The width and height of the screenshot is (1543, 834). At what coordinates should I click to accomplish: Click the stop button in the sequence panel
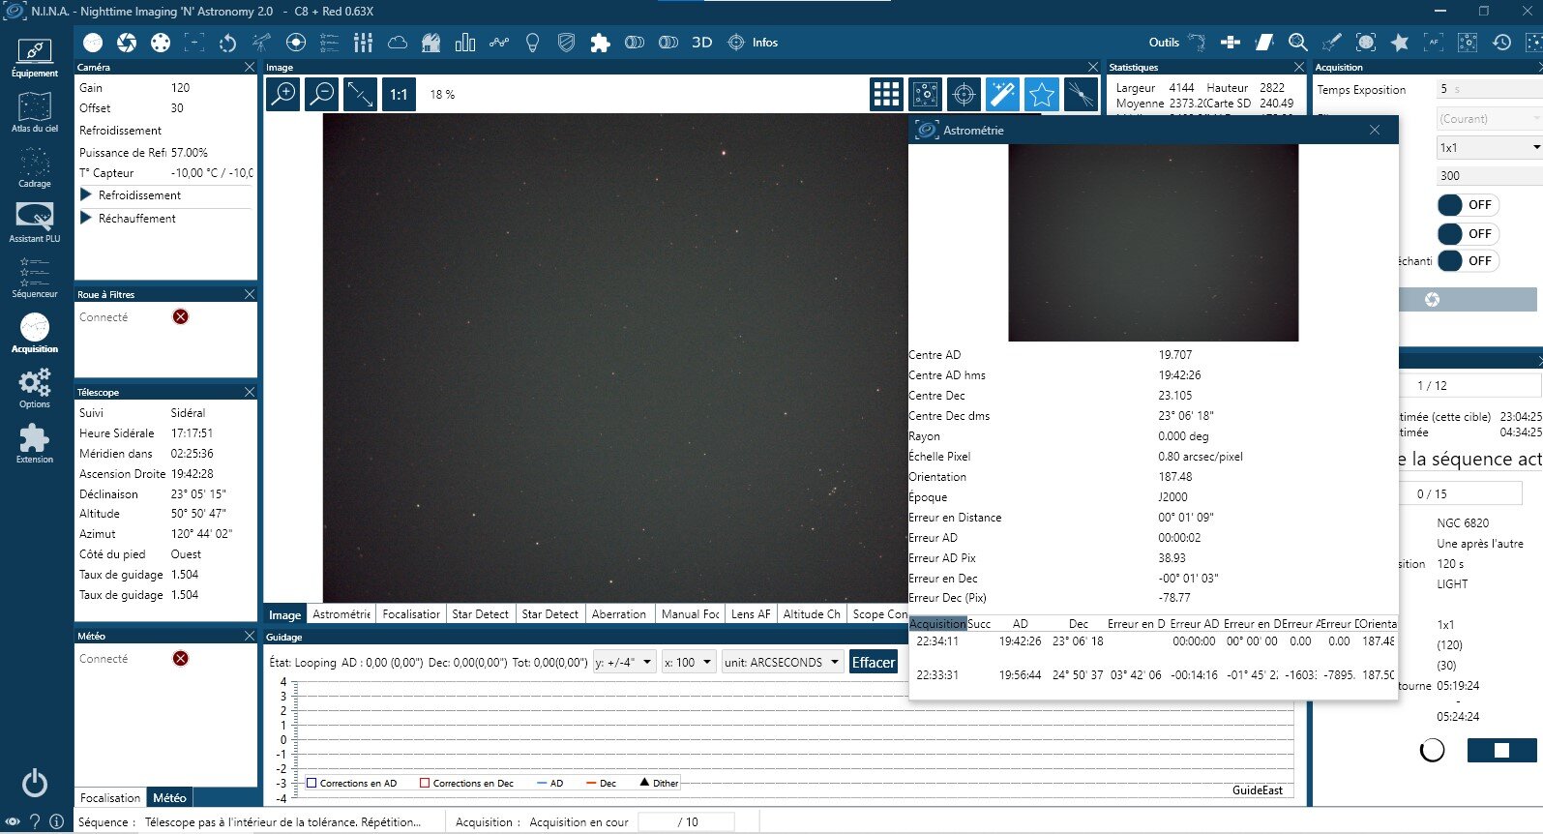pos(1501,750)
